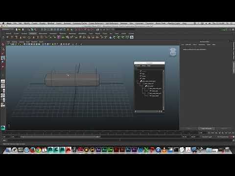Launch Google Chrome from the Dock
Image resolution: width=235 pixels, height=176 pixels.
pos(39,150)
